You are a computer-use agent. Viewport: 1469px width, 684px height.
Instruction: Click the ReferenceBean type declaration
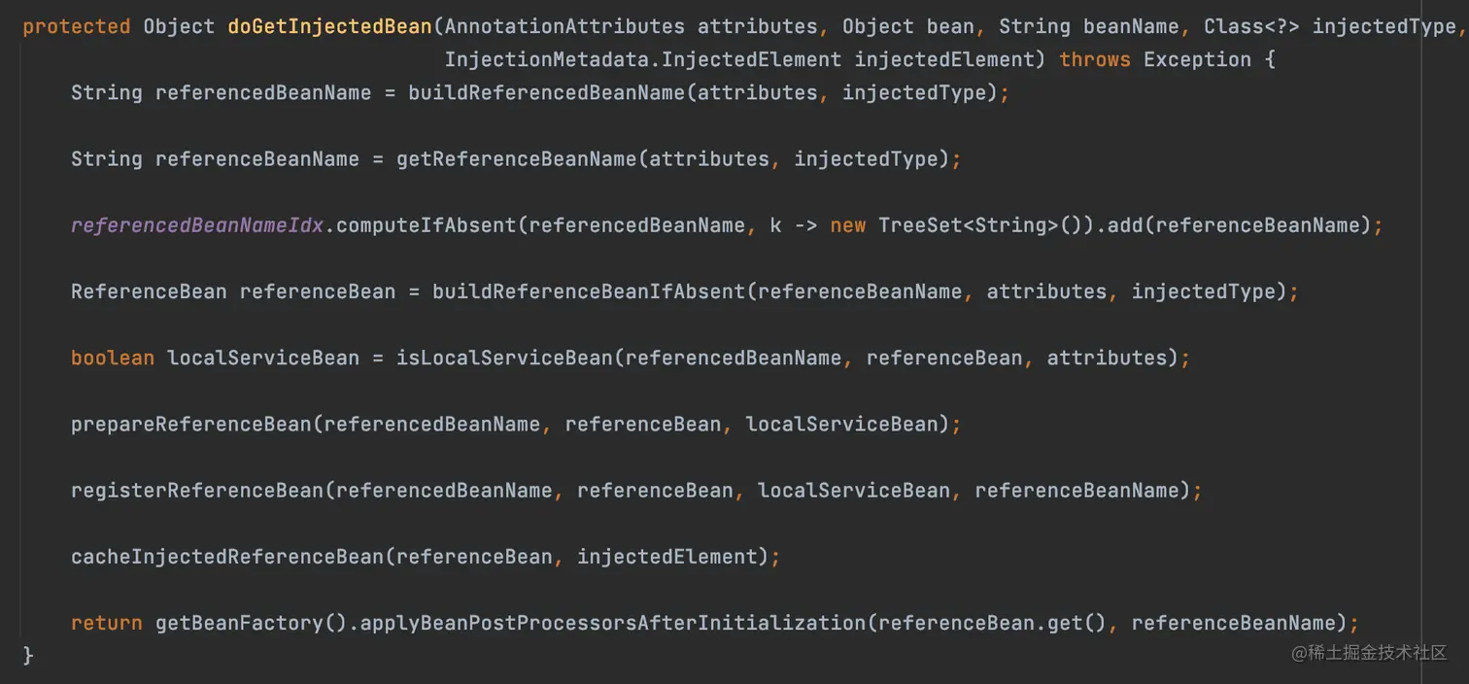click(149, 291)
